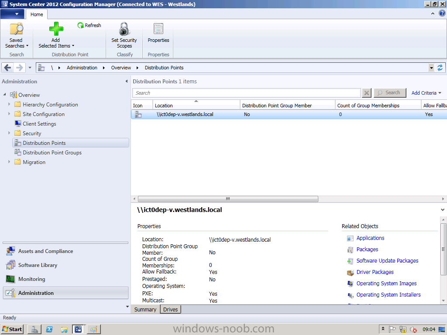The height and width of the screenshot is (335, 447).
Task: Click the details pane vertical scrollbar
Action: coord(444,249)
